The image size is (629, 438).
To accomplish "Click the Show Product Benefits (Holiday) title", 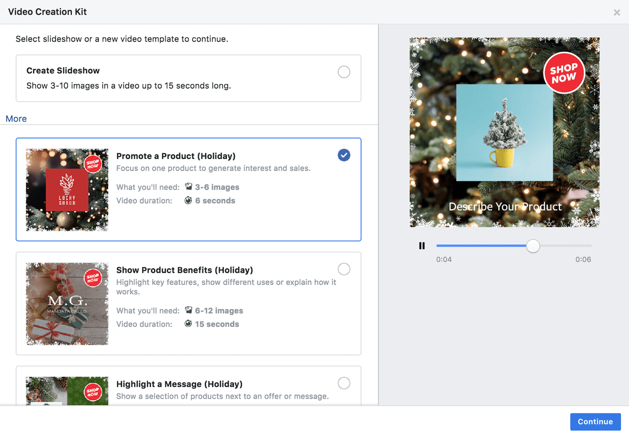I will click(185, 270).
